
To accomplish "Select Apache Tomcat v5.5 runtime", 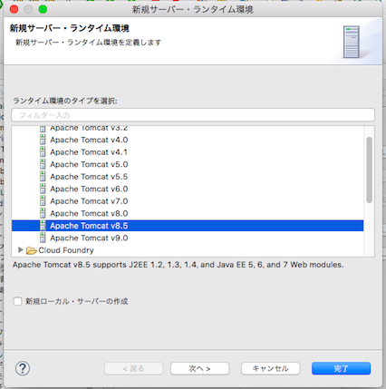I will (89, 177).
